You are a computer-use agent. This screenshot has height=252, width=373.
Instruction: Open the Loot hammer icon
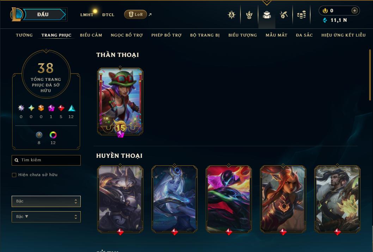[283, 15]
